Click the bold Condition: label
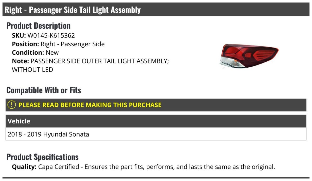Image resolution: width=312 pixels, height=181 pixels. click(28, 53)
